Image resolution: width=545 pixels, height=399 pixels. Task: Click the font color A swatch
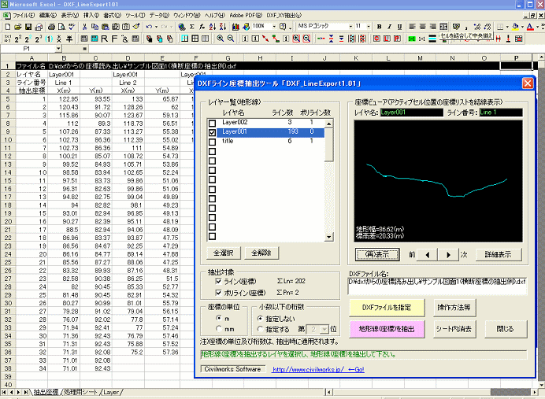(530, 27)
